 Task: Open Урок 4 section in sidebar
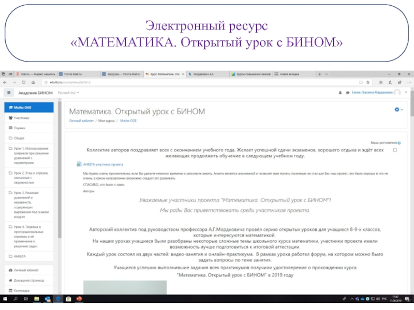click(x=29, y=237)
